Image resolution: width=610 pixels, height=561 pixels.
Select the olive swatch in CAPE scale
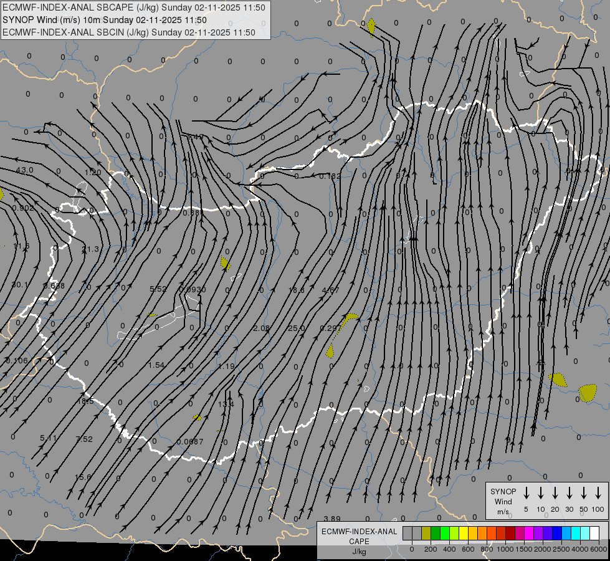[426, 534]
